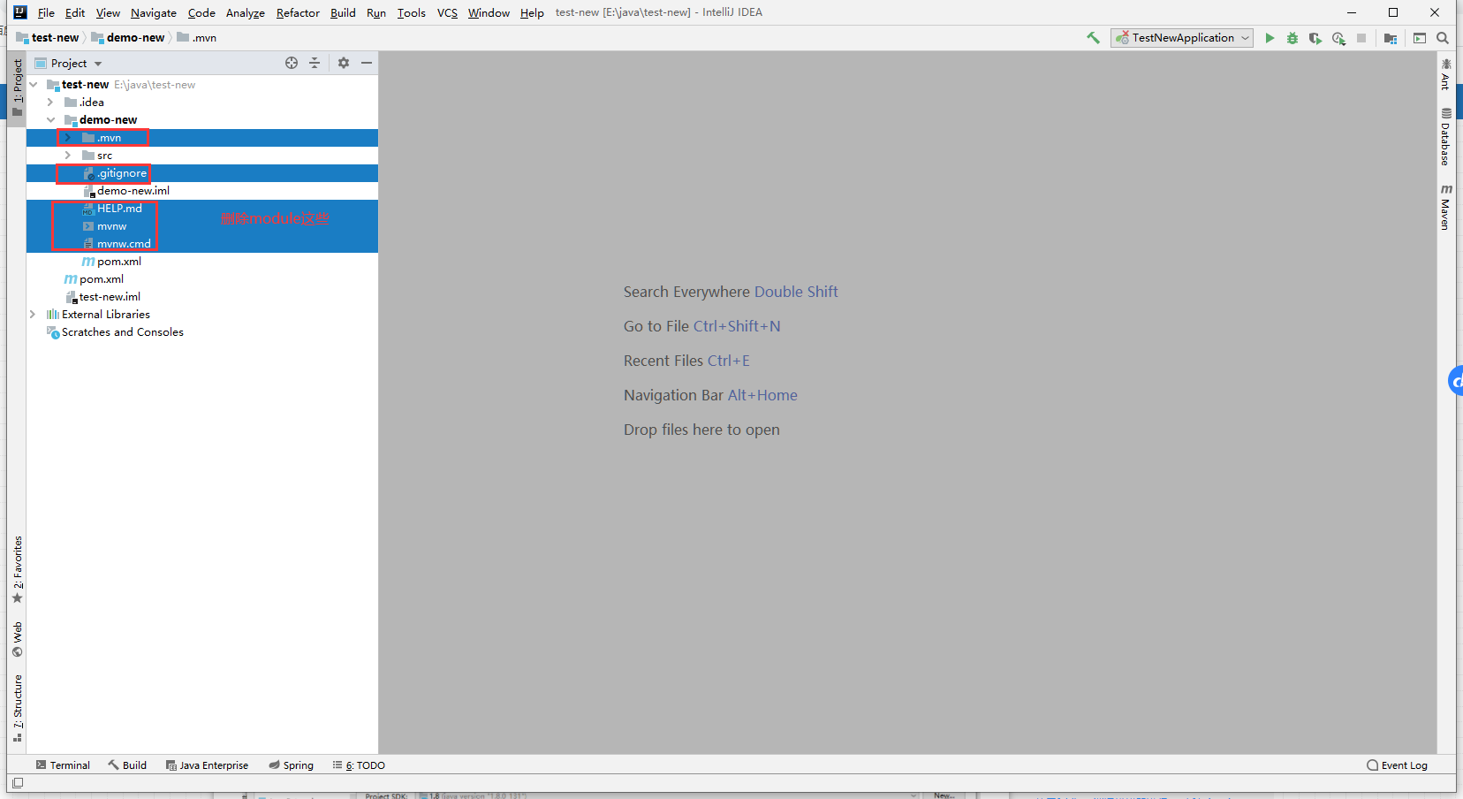Select the root pom.xml under test-new
Viewport: 1463px width, 799px height.
[202, 279]
